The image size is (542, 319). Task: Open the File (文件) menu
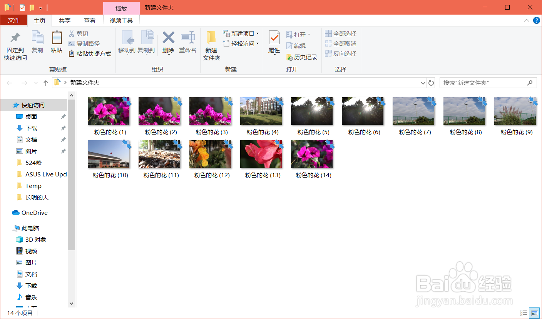14,20
